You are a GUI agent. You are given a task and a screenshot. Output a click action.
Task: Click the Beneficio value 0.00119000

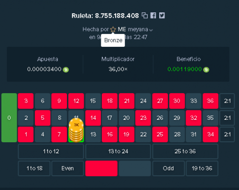185,69
